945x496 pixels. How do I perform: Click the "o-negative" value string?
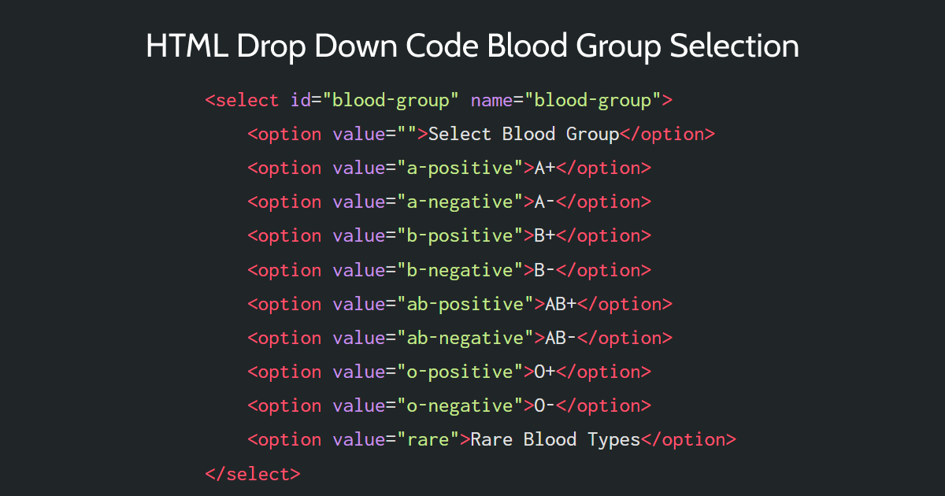coord(460,405)
